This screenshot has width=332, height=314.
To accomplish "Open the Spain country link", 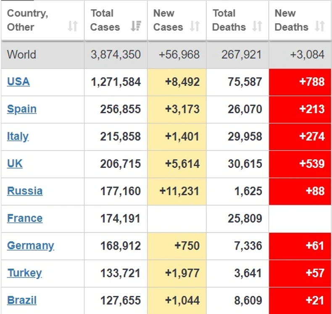I will point(22,109).
